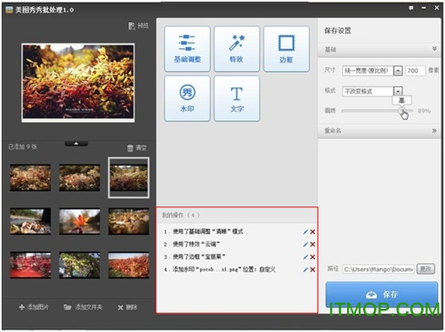
Task: Select the green-yellow leaves against sky thumbnail
Action: coord(79,265)
